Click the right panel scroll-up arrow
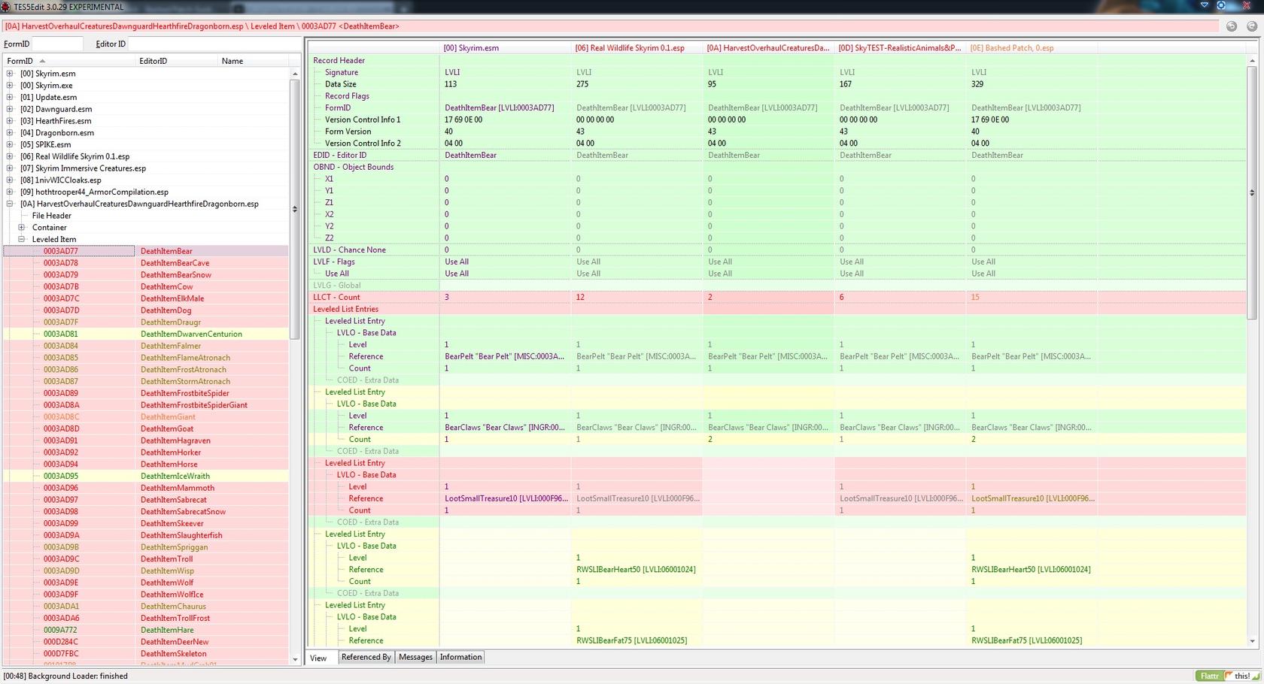1264x684 pixels. coord(1252,61)
